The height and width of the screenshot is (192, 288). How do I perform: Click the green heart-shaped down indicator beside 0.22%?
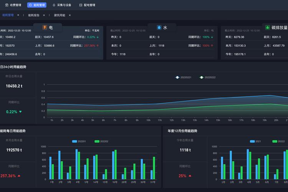[20, 112]
